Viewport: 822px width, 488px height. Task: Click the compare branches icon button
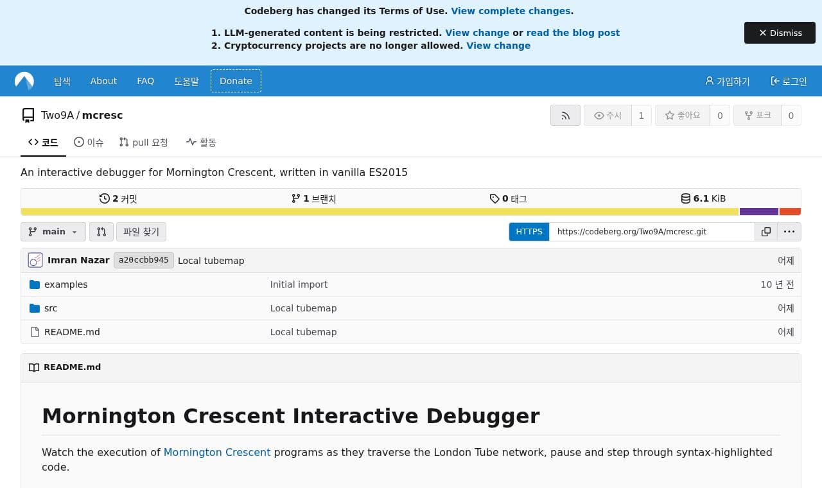point(101,232)
